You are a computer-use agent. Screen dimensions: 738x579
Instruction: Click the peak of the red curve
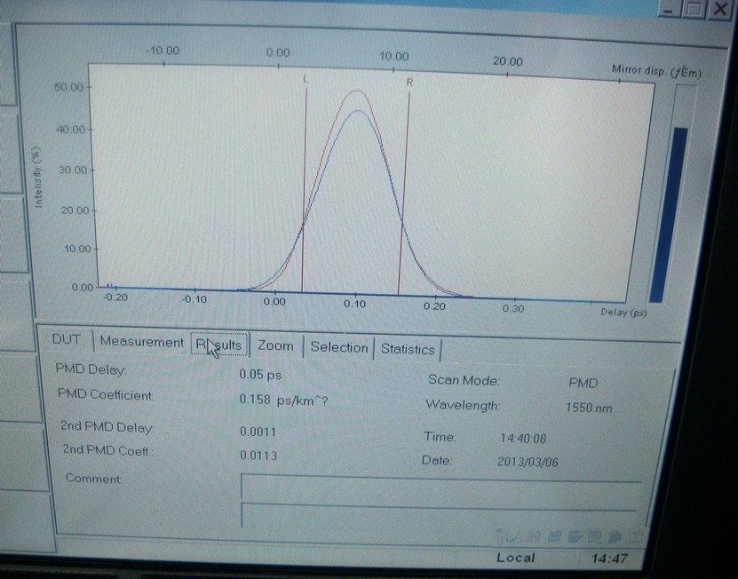358,91
